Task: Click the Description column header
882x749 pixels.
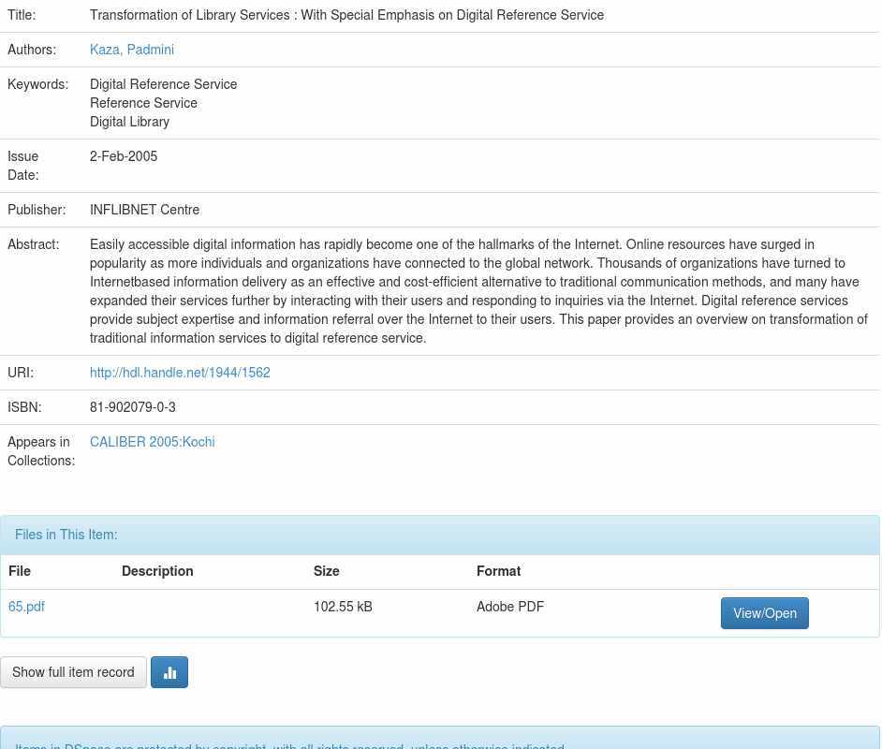Action: (157, 571)
